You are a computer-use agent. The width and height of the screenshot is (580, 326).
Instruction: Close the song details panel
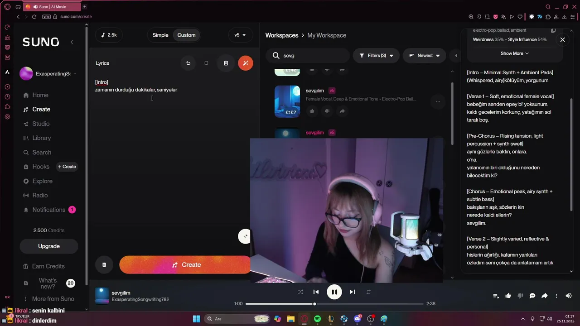coord(562,40)
